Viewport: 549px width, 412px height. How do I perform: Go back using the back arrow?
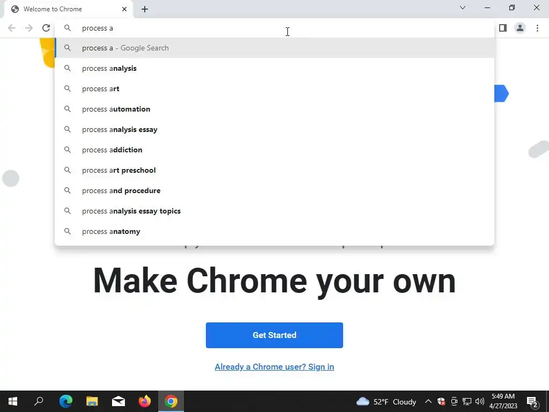pos(12,28)
